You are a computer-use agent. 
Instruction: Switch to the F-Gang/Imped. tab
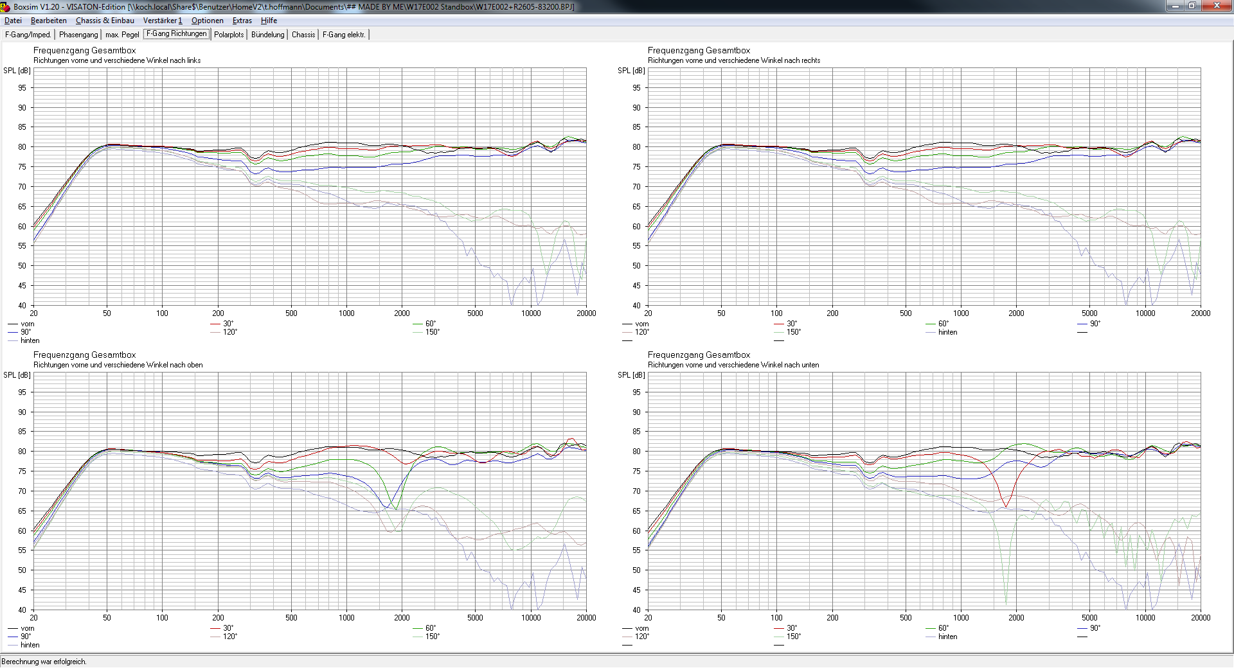coord(28,35)
